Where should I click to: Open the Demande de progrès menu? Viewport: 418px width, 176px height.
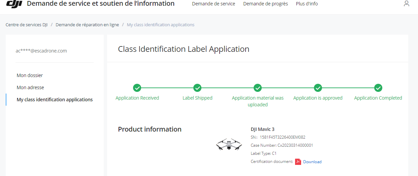(x=265, y=4)
